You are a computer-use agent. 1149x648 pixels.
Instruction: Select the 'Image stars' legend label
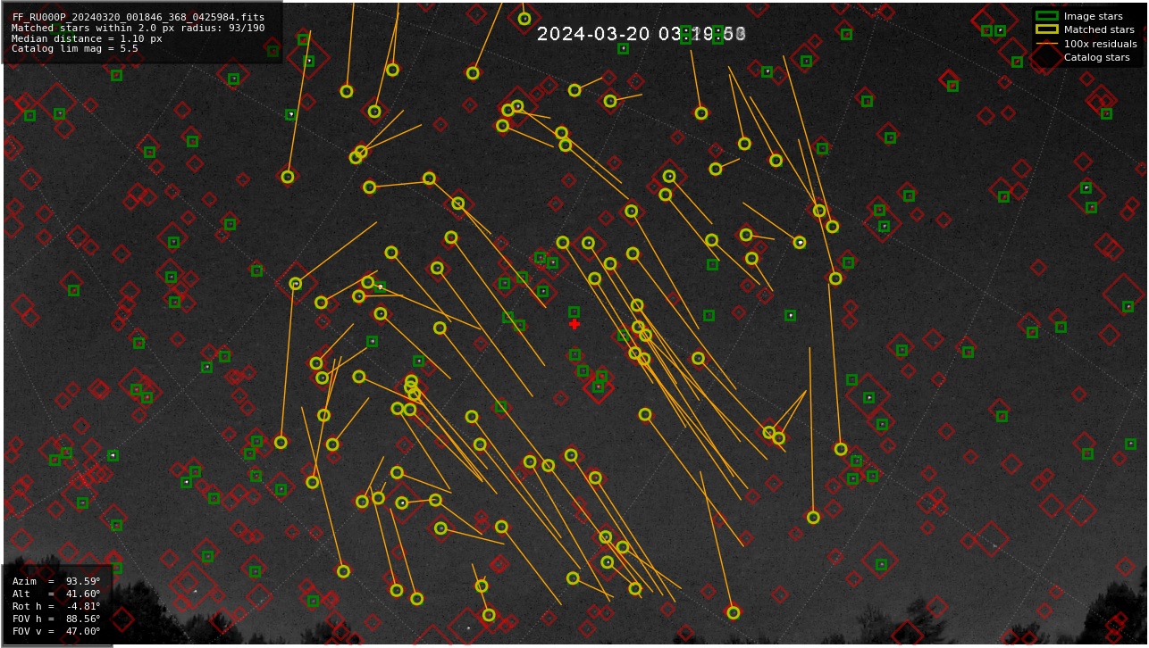point(1093,16)
